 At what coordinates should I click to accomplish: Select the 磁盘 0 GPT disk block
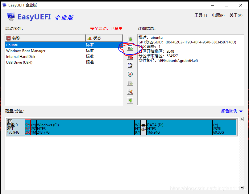click(x=15, y=127)
